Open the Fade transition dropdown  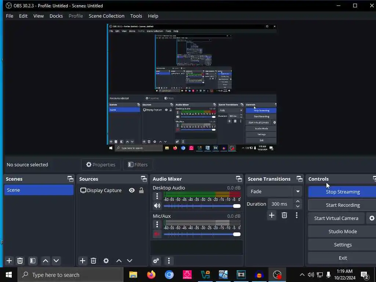coord(274,192)
